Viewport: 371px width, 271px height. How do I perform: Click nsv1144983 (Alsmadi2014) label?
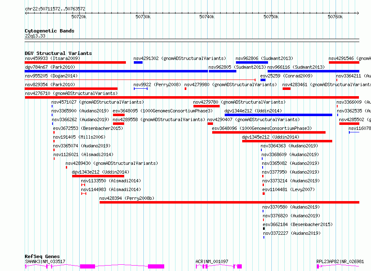click(x=111, y=189)
